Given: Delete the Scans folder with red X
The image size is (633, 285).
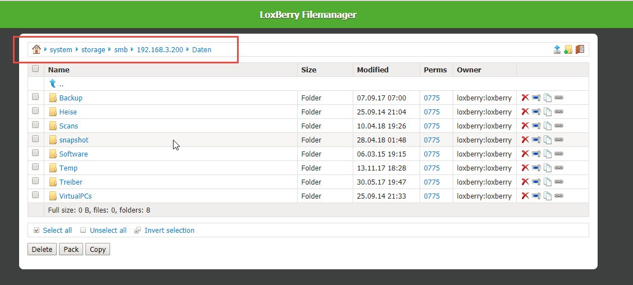Looking at the screenshot, I should (x=525, y=126).
